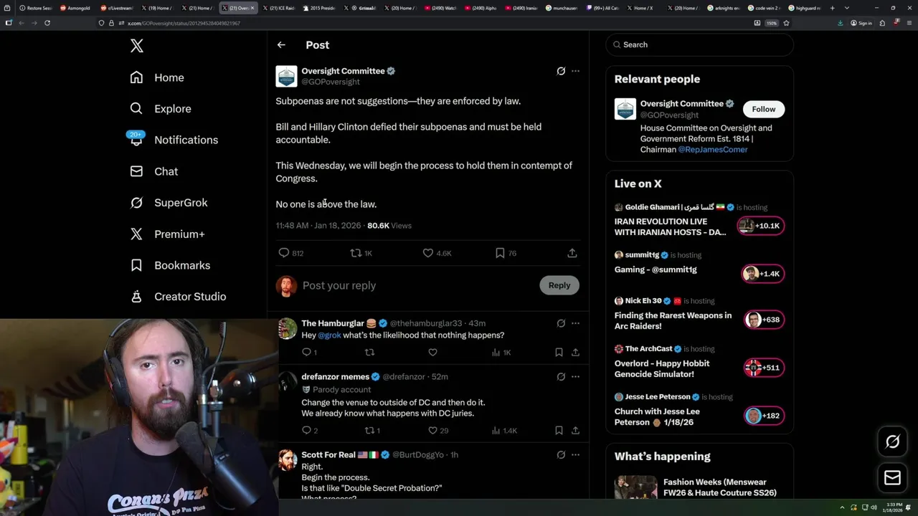Repost drefanzor memes reply showing 1
Screen dimensions: 918x516
[373, 431]
